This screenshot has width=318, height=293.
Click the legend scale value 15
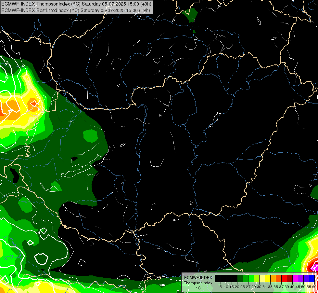(x=232, y=287)
